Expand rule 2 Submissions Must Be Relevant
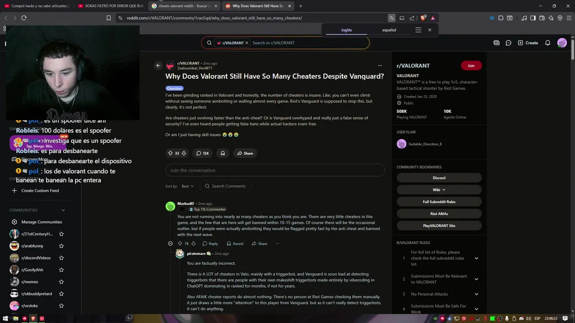Image resolution: width=575 pixels, height=323 pixels. (x=476, y=279)
